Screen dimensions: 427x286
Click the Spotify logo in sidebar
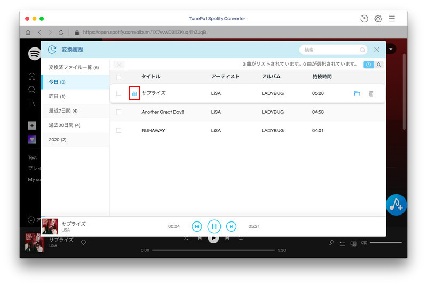34,53
